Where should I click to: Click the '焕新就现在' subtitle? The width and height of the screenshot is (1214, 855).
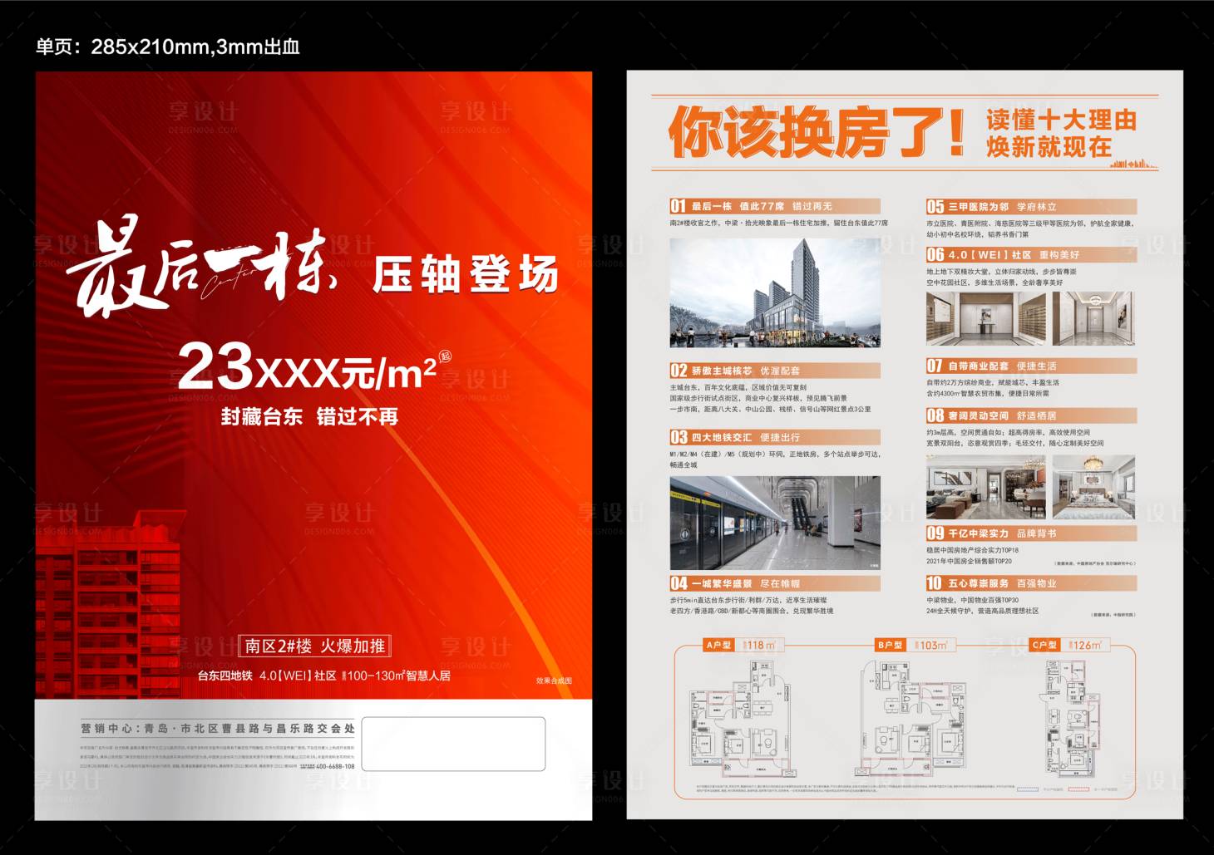[1049, 147]
